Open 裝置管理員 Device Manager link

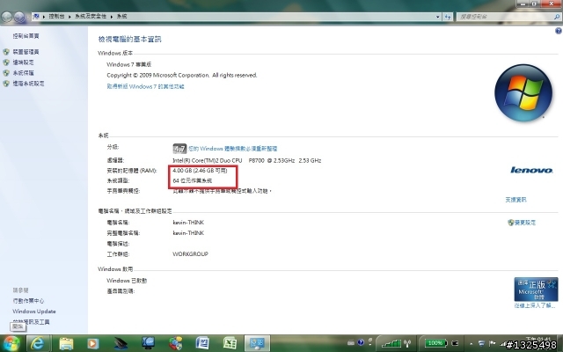[x=26, y=52]
